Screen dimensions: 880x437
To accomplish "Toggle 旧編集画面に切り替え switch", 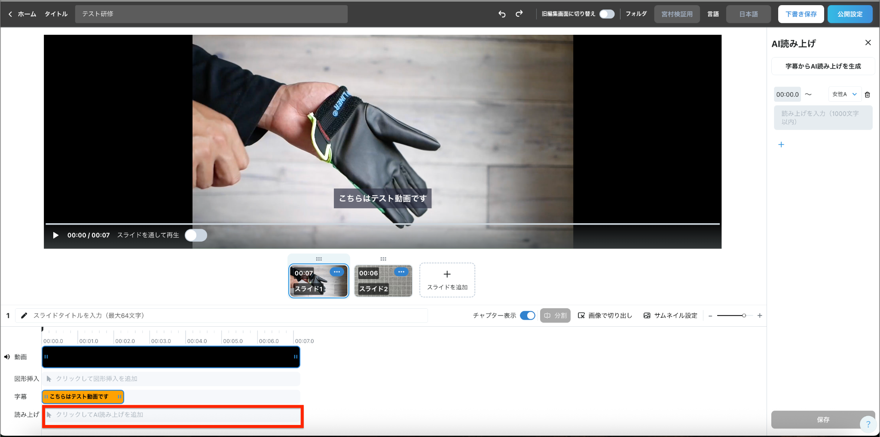I will 607,14.
